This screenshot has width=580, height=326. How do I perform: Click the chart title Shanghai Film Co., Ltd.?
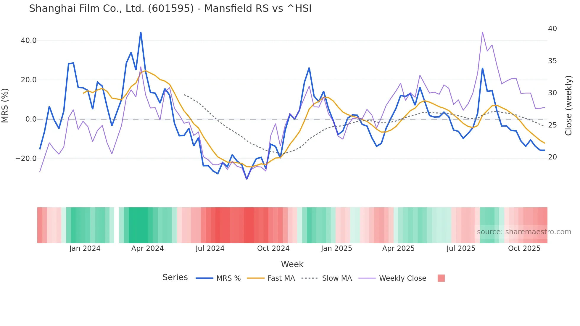click(170, 8)
